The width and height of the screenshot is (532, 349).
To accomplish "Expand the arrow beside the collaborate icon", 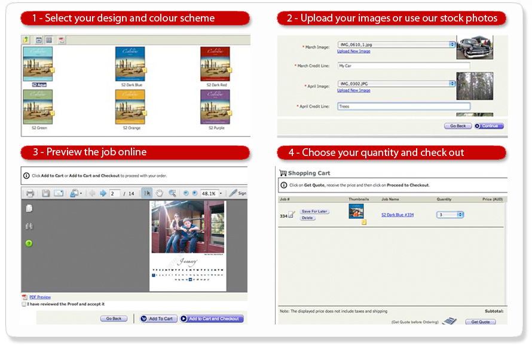I will (81, 194).
